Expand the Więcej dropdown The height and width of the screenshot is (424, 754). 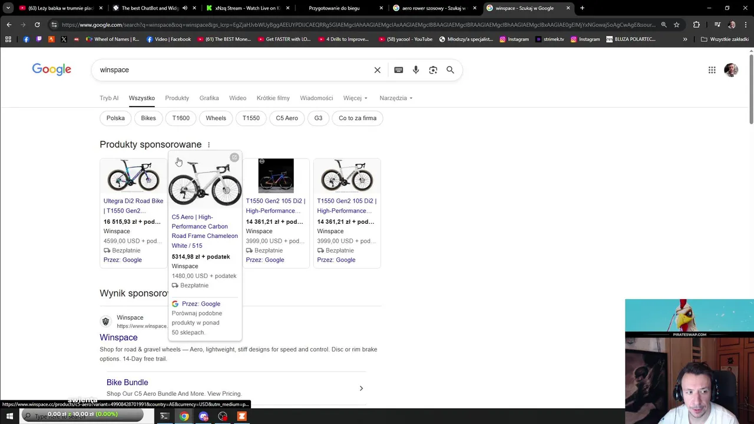[x=355, y=98]
